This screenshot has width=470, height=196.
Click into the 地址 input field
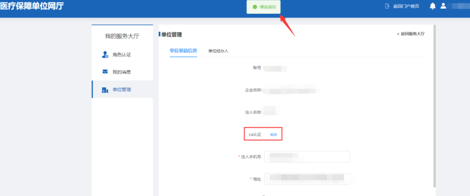[307, 179]
